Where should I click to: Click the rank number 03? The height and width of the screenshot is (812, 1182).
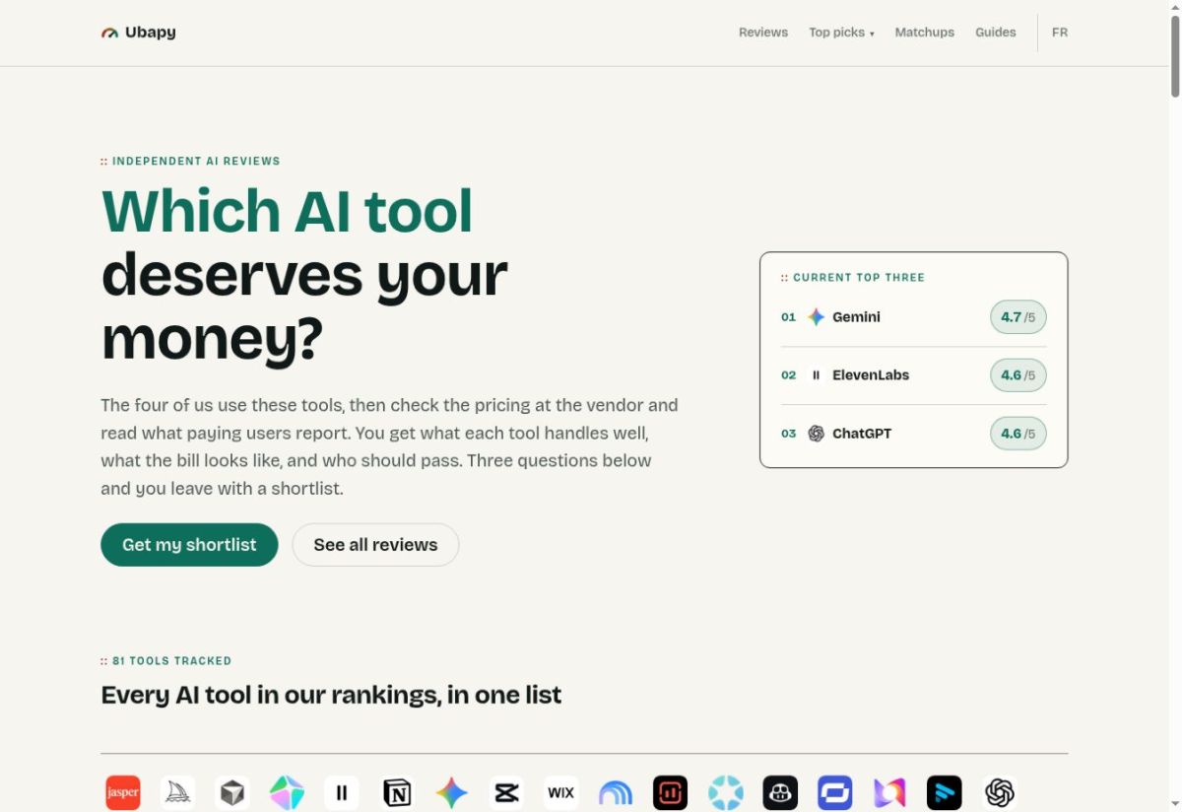[x=788, y=434]
